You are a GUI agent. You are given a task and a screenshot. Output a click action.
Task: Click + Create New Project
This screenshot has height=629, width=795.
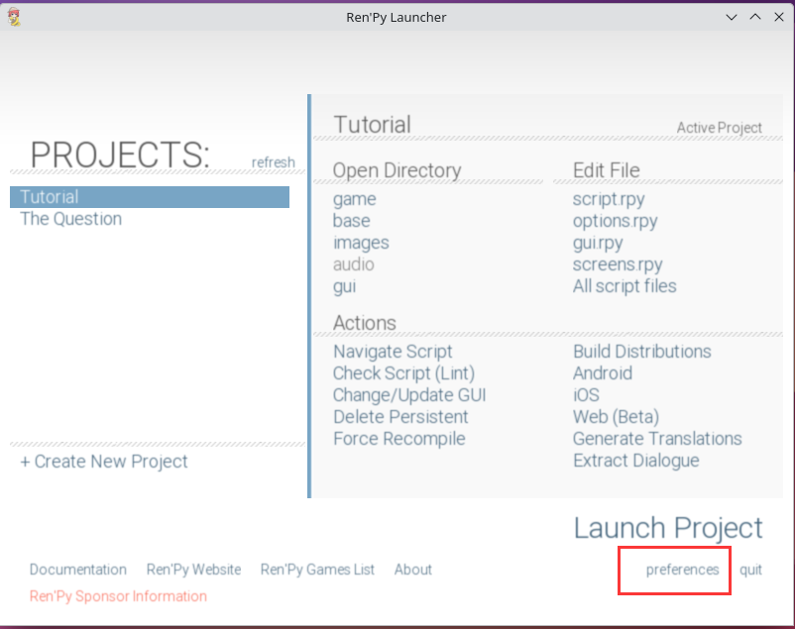[x=104, y=462]
